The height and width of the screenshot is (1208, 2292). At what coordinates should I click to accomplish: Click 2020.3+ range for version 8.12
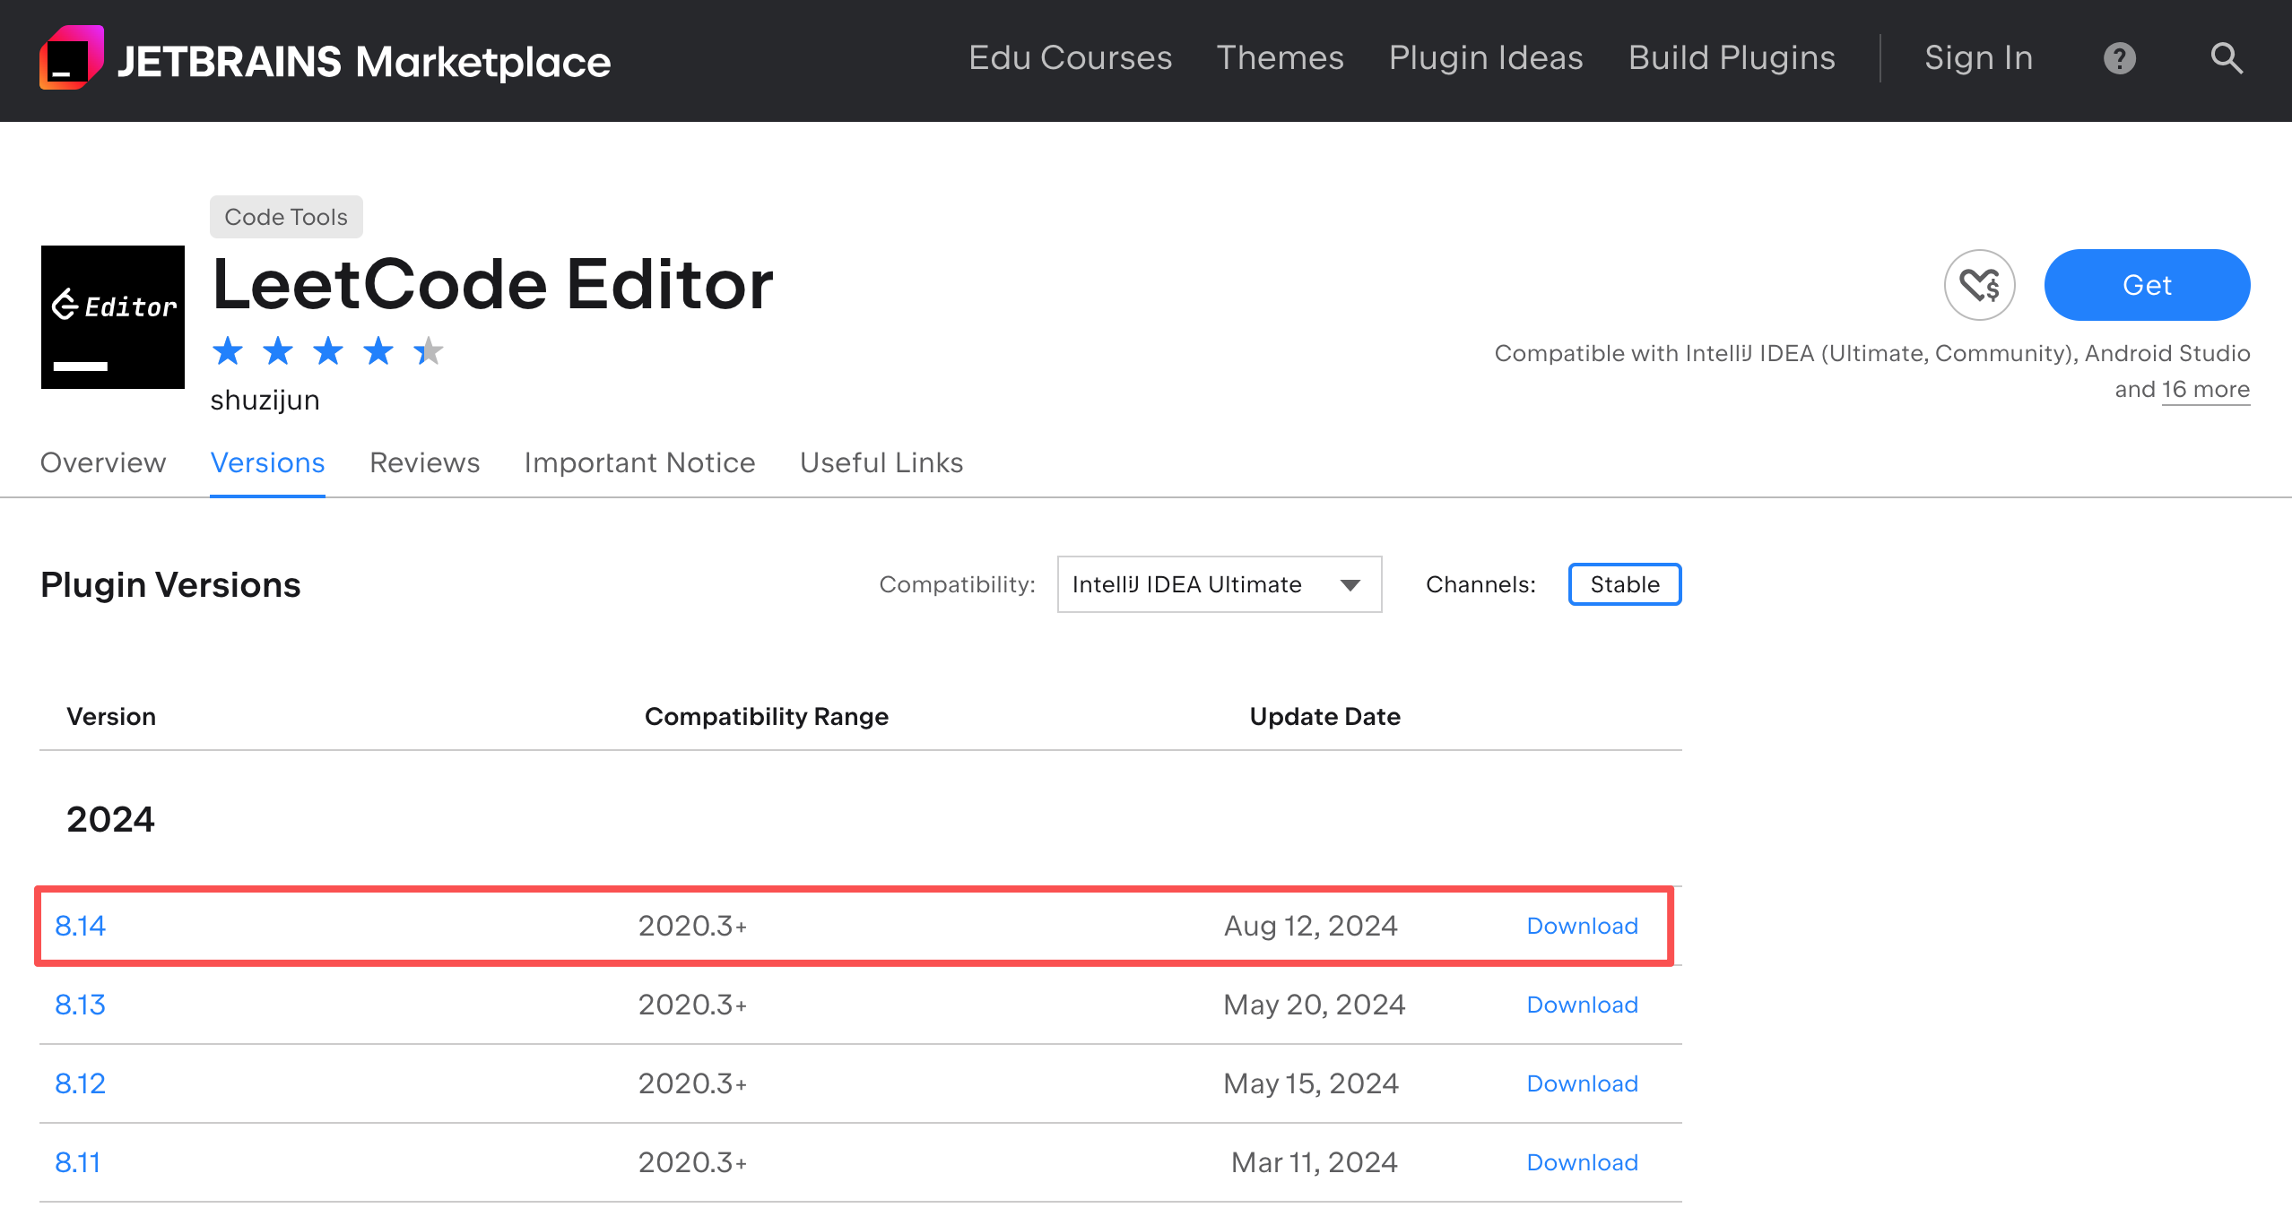click(692, 1083)
